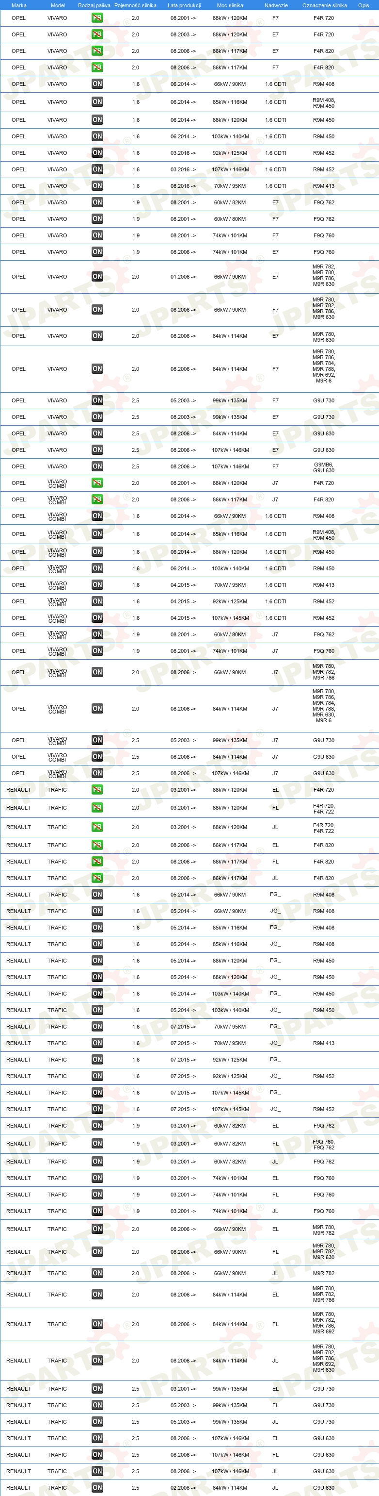Click diesel icon in Trafic F9Q 760, F9Q 762 row
Image resolution: width=379 pixels, height=1496 pixels.
point(97,1143)
